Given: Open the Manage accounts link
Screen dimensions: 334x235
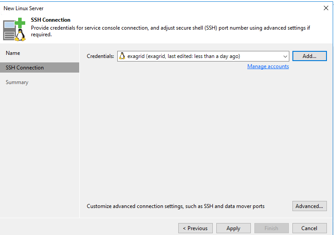Looking at the screenshot, I should coord(268,66).
